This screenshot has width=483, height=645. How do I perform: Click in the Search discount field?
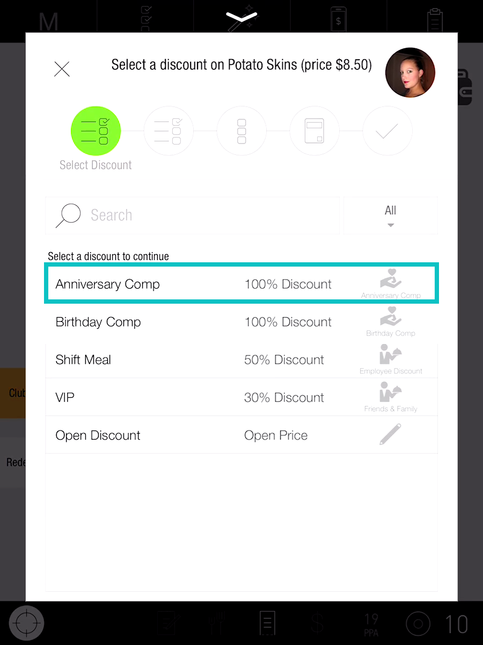[193, 216]
